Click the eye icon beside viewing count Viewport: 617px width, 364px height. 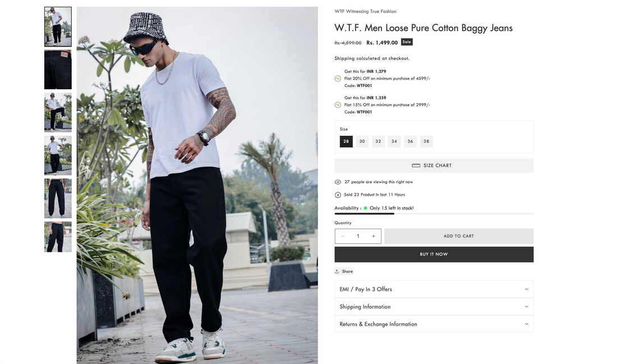coord(338,182)
